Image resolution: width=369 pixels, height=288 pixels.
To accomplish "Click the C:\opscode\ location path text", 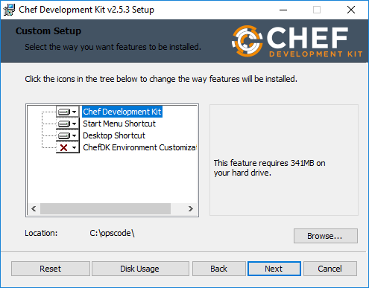I will point(112,233).
